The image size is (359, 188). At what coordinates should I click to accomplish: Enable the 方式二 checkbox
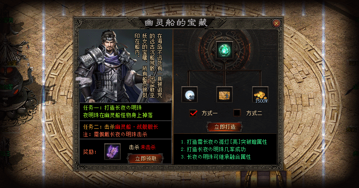[237, 113]
